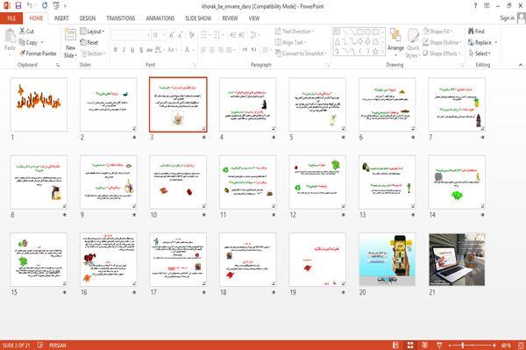
Task: Switch to the VIEW tab
Action: [x=254, y=18]
